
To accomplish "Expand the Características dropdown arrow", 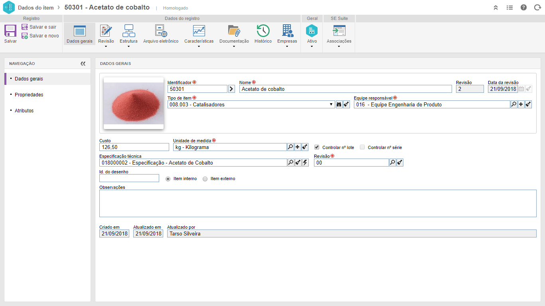I will [199, 47].
